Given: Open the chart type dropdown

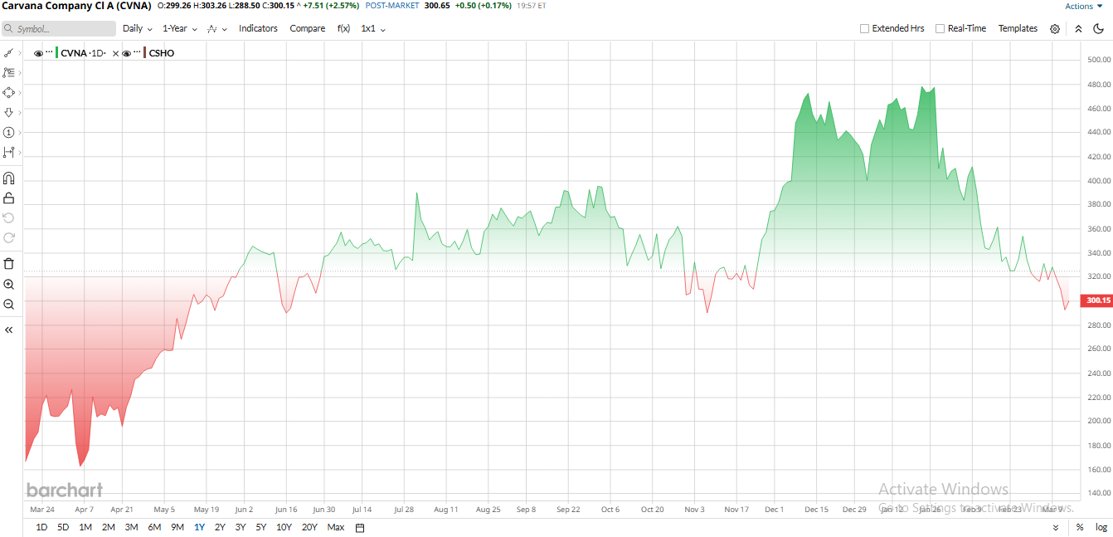Looking at the screenshot, I should click(216, 28).
